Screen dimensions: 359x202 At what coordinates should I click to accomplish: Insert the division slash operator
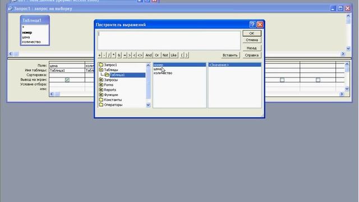coord(109,55)
